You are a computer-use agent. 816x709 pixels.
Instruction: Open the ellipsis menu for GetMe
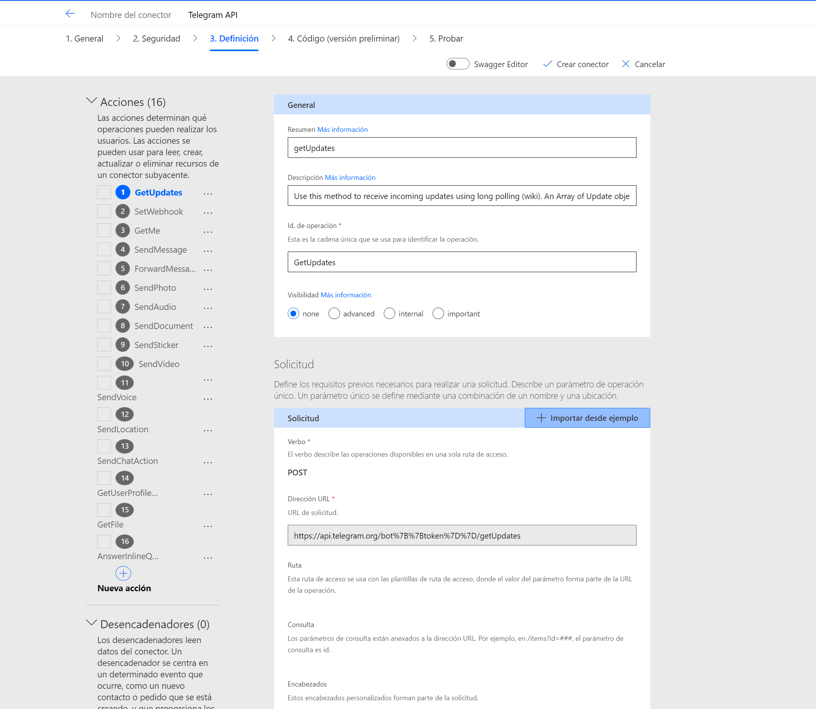click(208, 231)
